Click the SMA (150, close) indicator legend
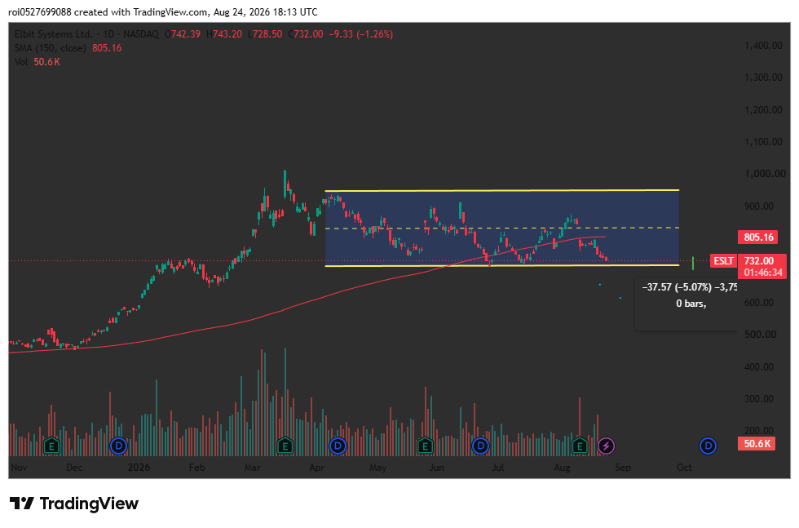The image size is (799, 528). (x=50, y=48)
